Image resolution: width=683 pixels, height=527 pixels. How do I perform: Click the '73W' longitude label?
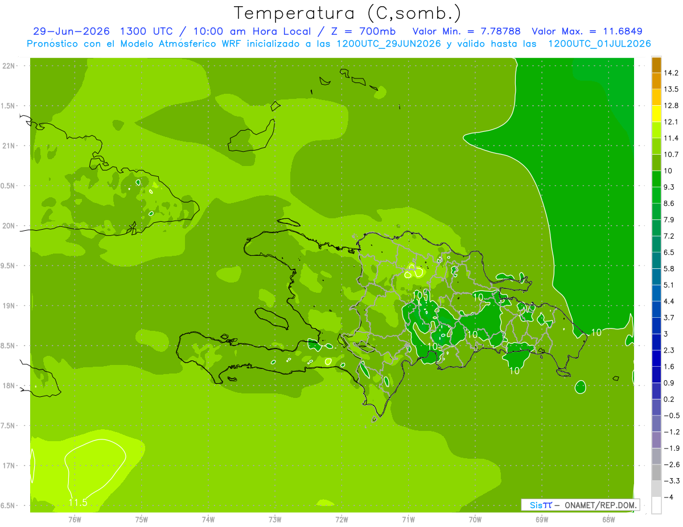tap(275, 520)
